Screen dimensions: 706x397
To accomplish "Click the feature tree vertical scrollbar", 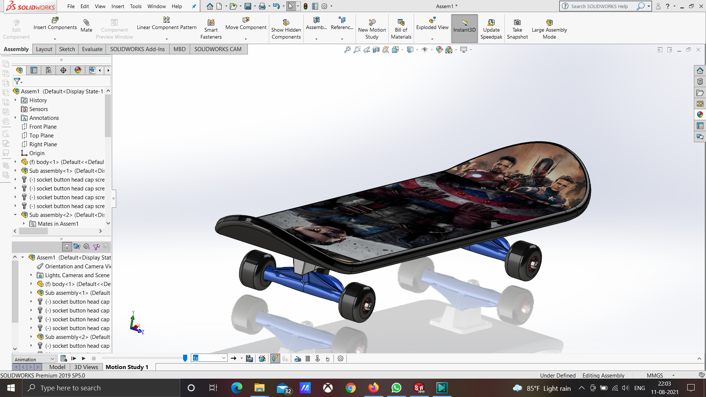I will 108,116.
